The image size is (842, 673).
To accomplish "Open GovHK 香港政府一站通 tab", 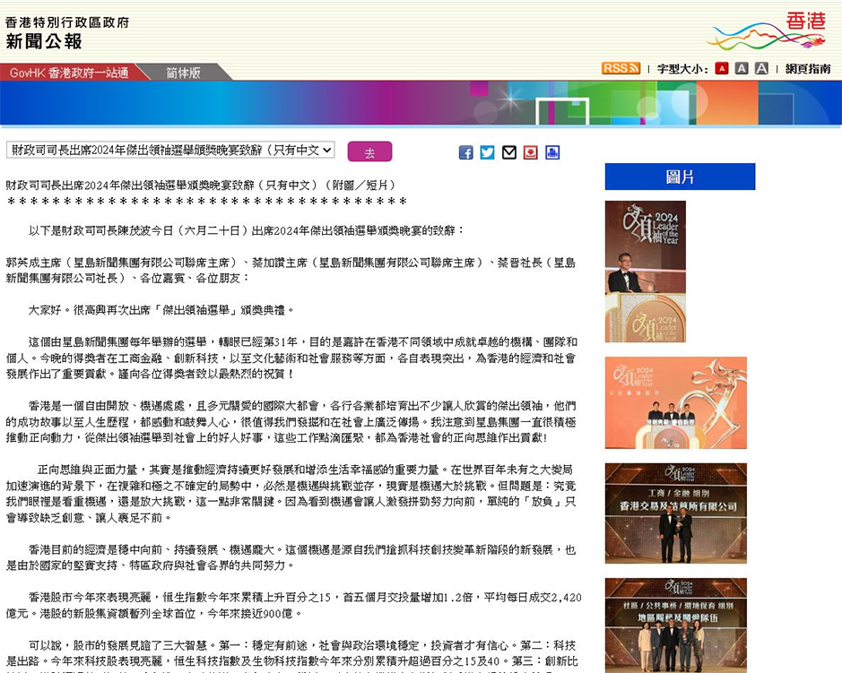I will coord(69,73).
